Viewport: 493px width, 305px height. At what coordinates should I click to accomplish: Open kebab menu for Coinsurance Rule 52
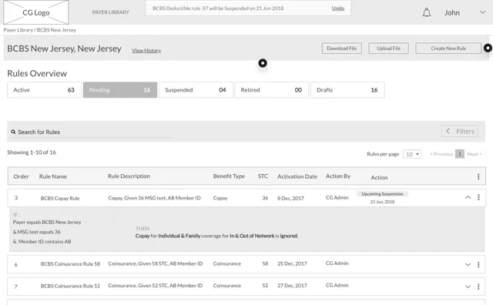point(478,287)
